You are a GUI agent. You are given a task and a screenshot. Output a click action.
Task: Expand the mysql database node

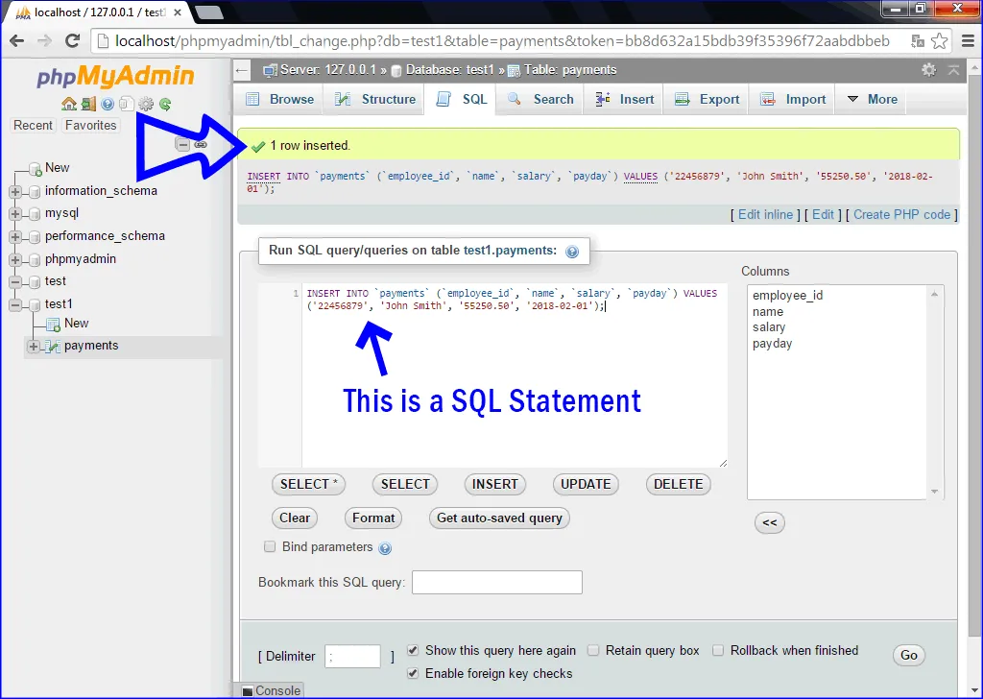coord(15,214)
